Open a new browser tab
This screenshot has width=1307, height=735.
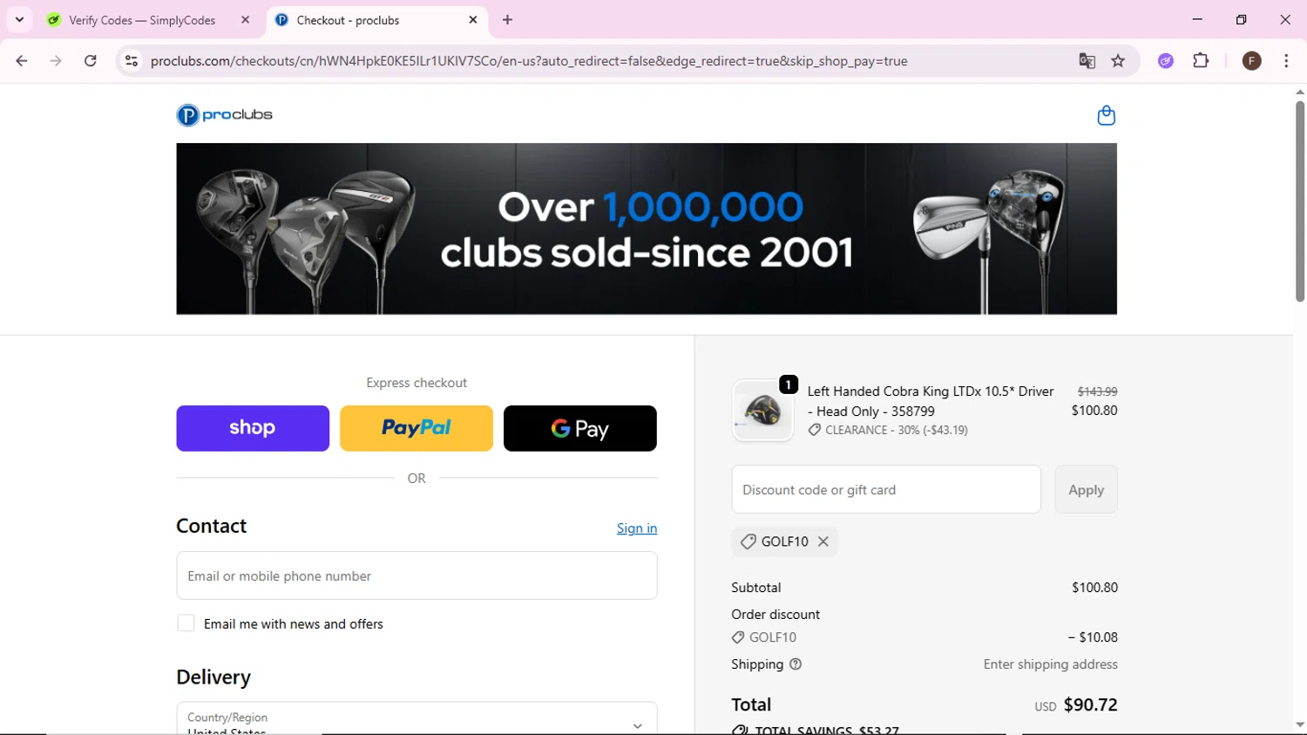coord(507,20)
